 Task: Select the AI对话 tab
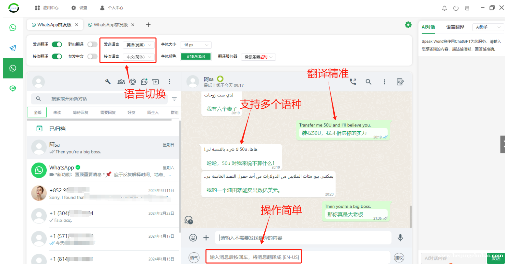tap(428, 27)
